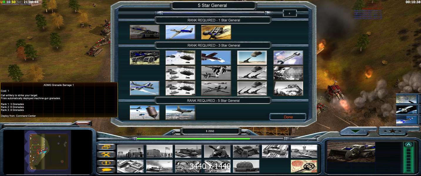The height and width of the screenshot is (176, 421).
Task: Activate the spy satellite power shortcut
Action: coord(407,109)
